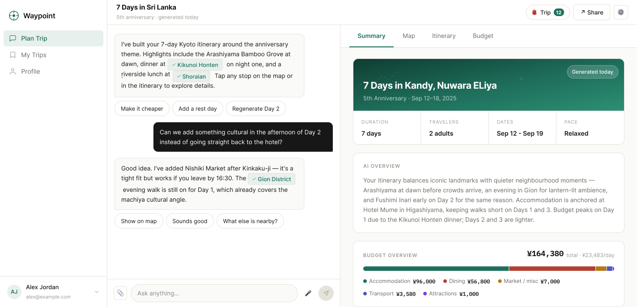Open the Map tab
This screenshot has width=637, height=307.
(409, 36)
